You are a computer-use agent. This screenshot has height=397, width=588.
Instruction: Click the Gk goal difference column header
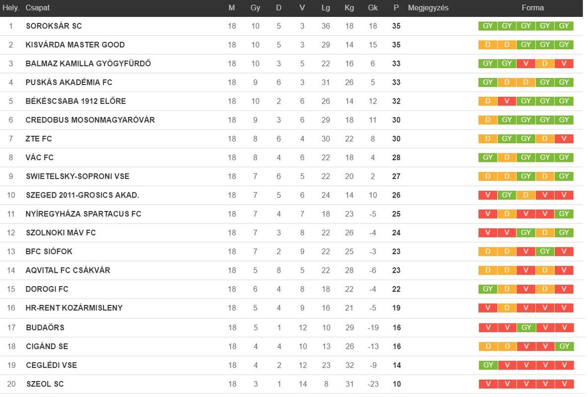tap(372, 7)
